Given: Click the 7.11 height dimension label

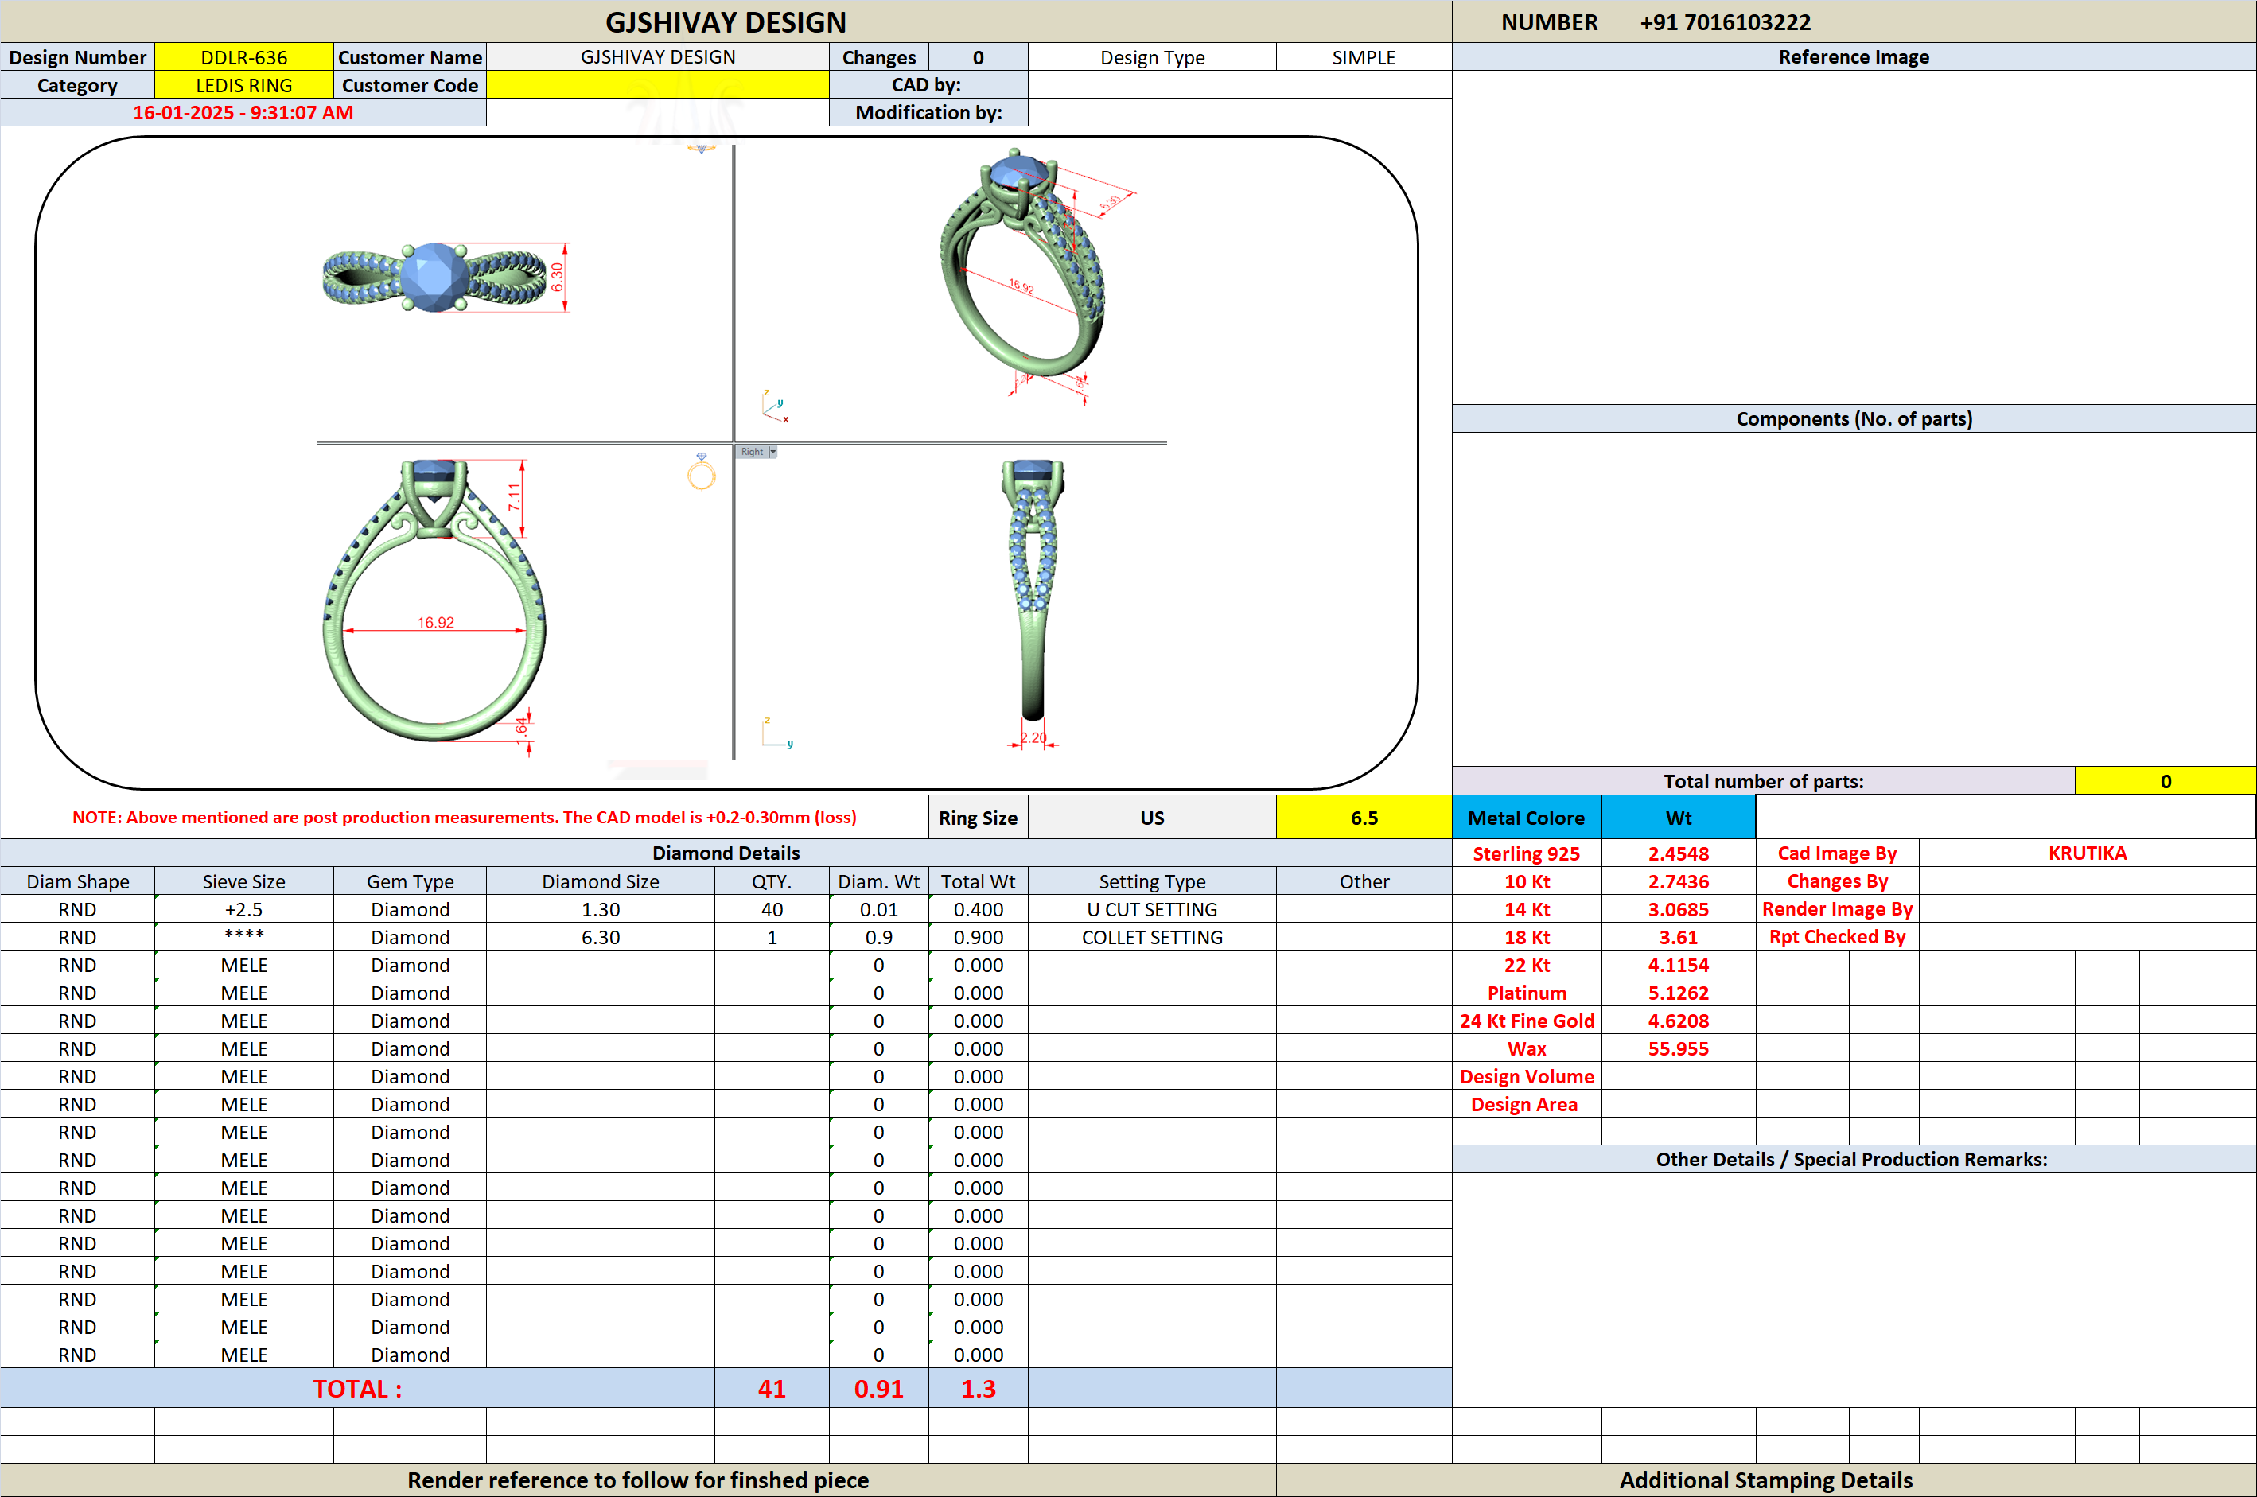Looking at the screenshot, I should tap(515, 496).
